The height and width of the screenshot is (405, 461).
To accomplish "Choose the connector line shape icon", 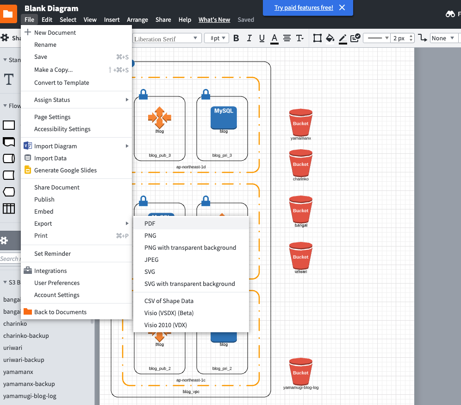I will click(423, 38).
